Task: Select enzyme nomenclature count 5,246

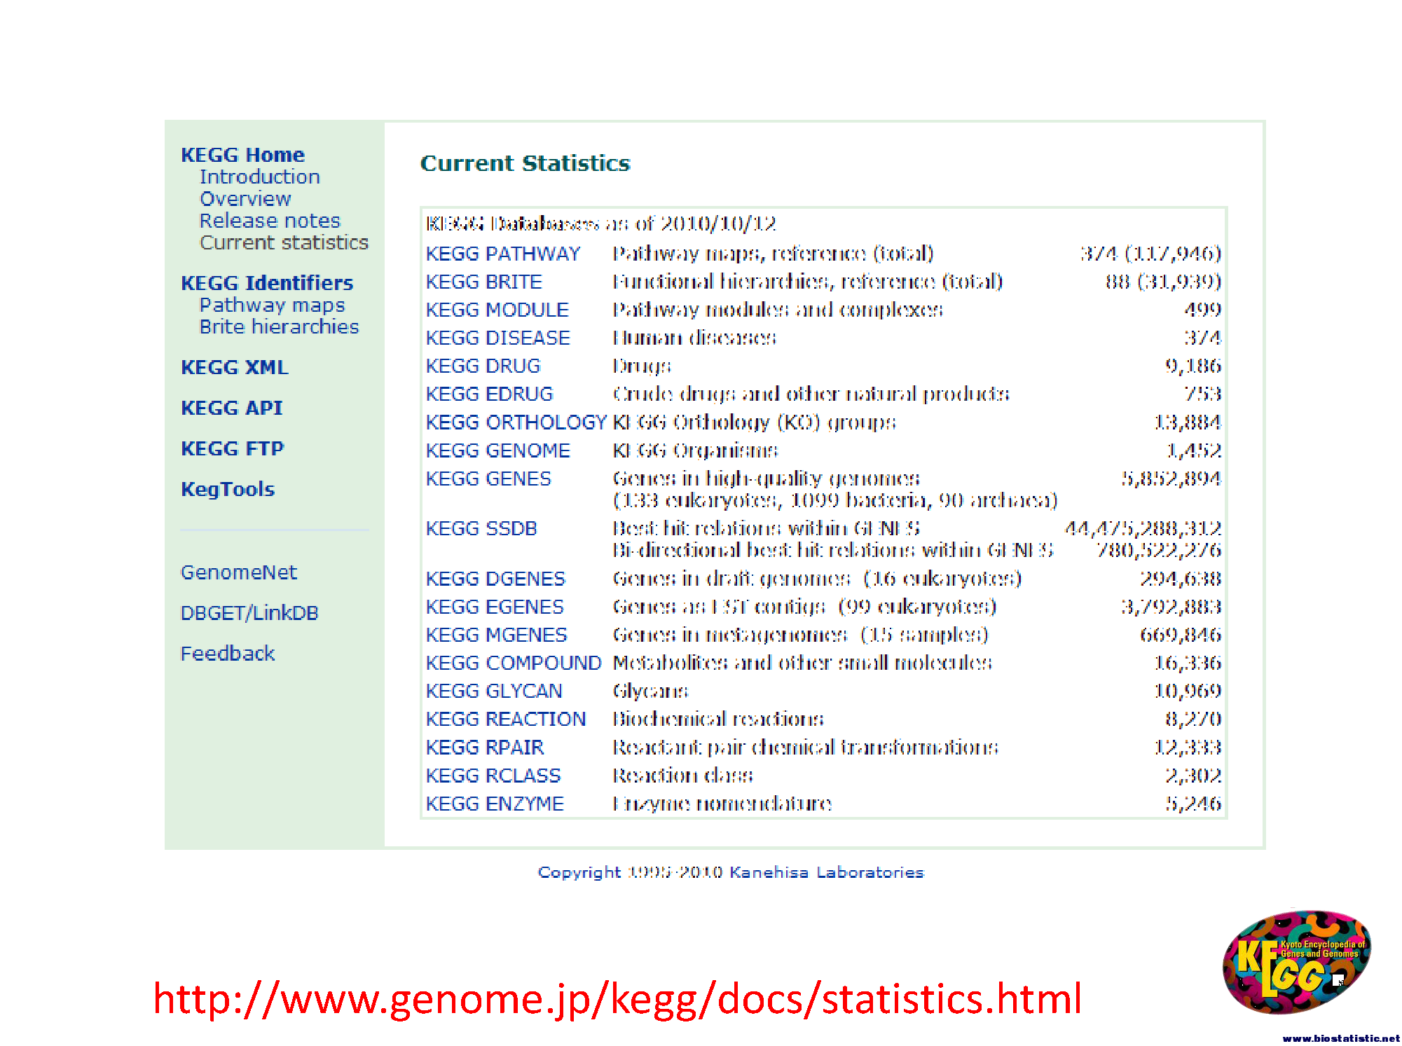Action: pyautogui.click(x=1194, y=804)
